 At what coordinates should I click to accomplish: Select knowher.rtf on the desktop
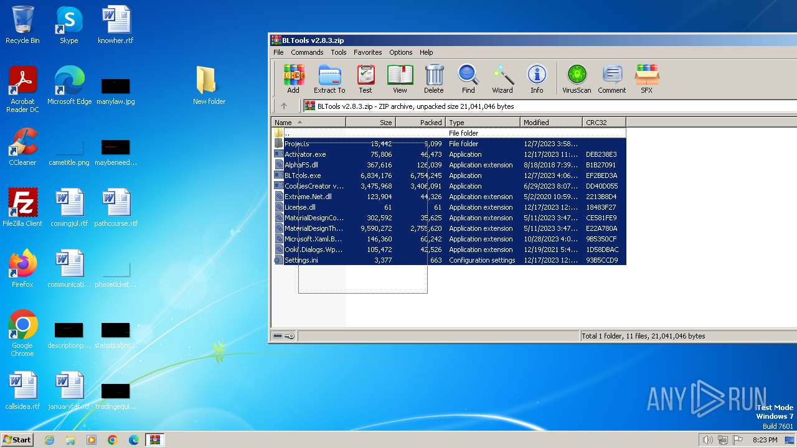click(x=116, y=25)
